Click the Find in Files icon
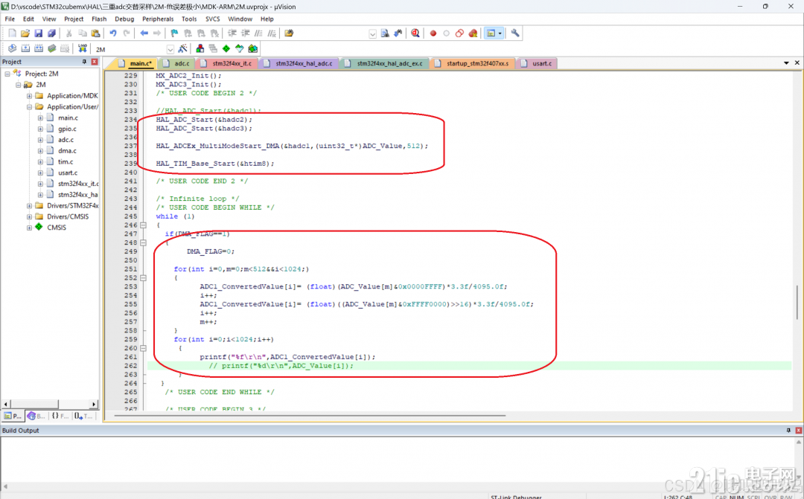804x499 pixels. pos(289,33)
